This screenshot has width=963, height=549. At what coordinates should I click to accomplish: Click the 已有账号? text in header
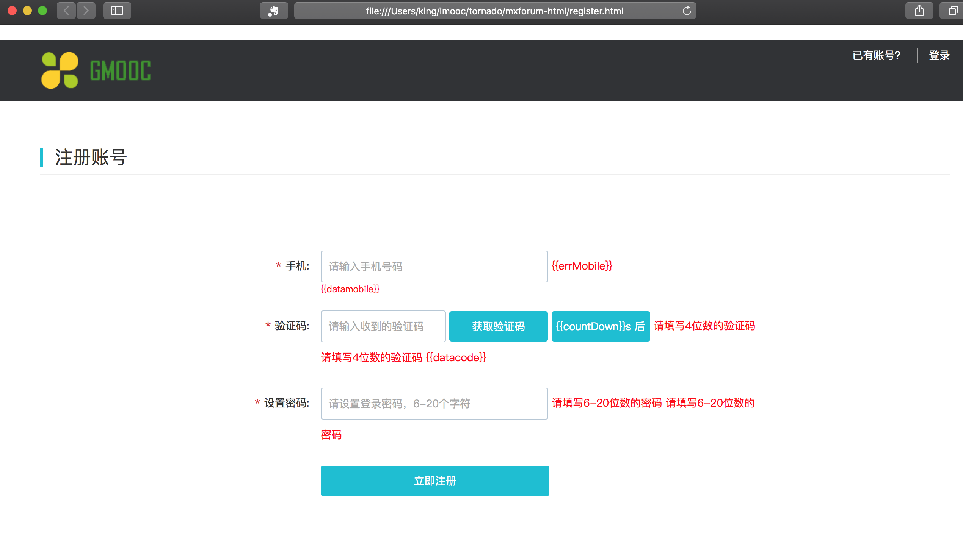(876, 55)
